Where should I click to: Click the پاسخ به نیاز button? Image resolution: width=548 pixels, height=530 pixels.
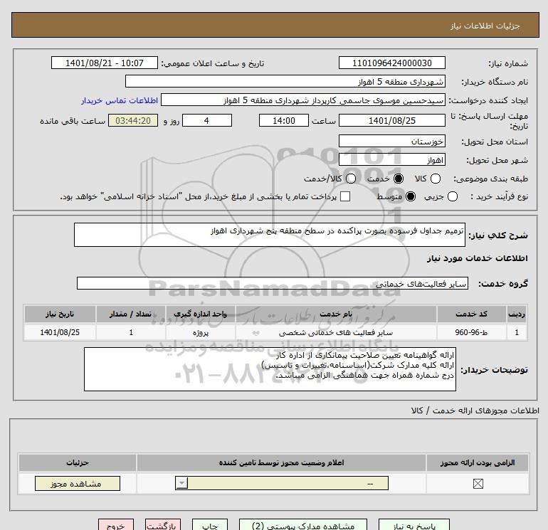click(x=414, y=525)
